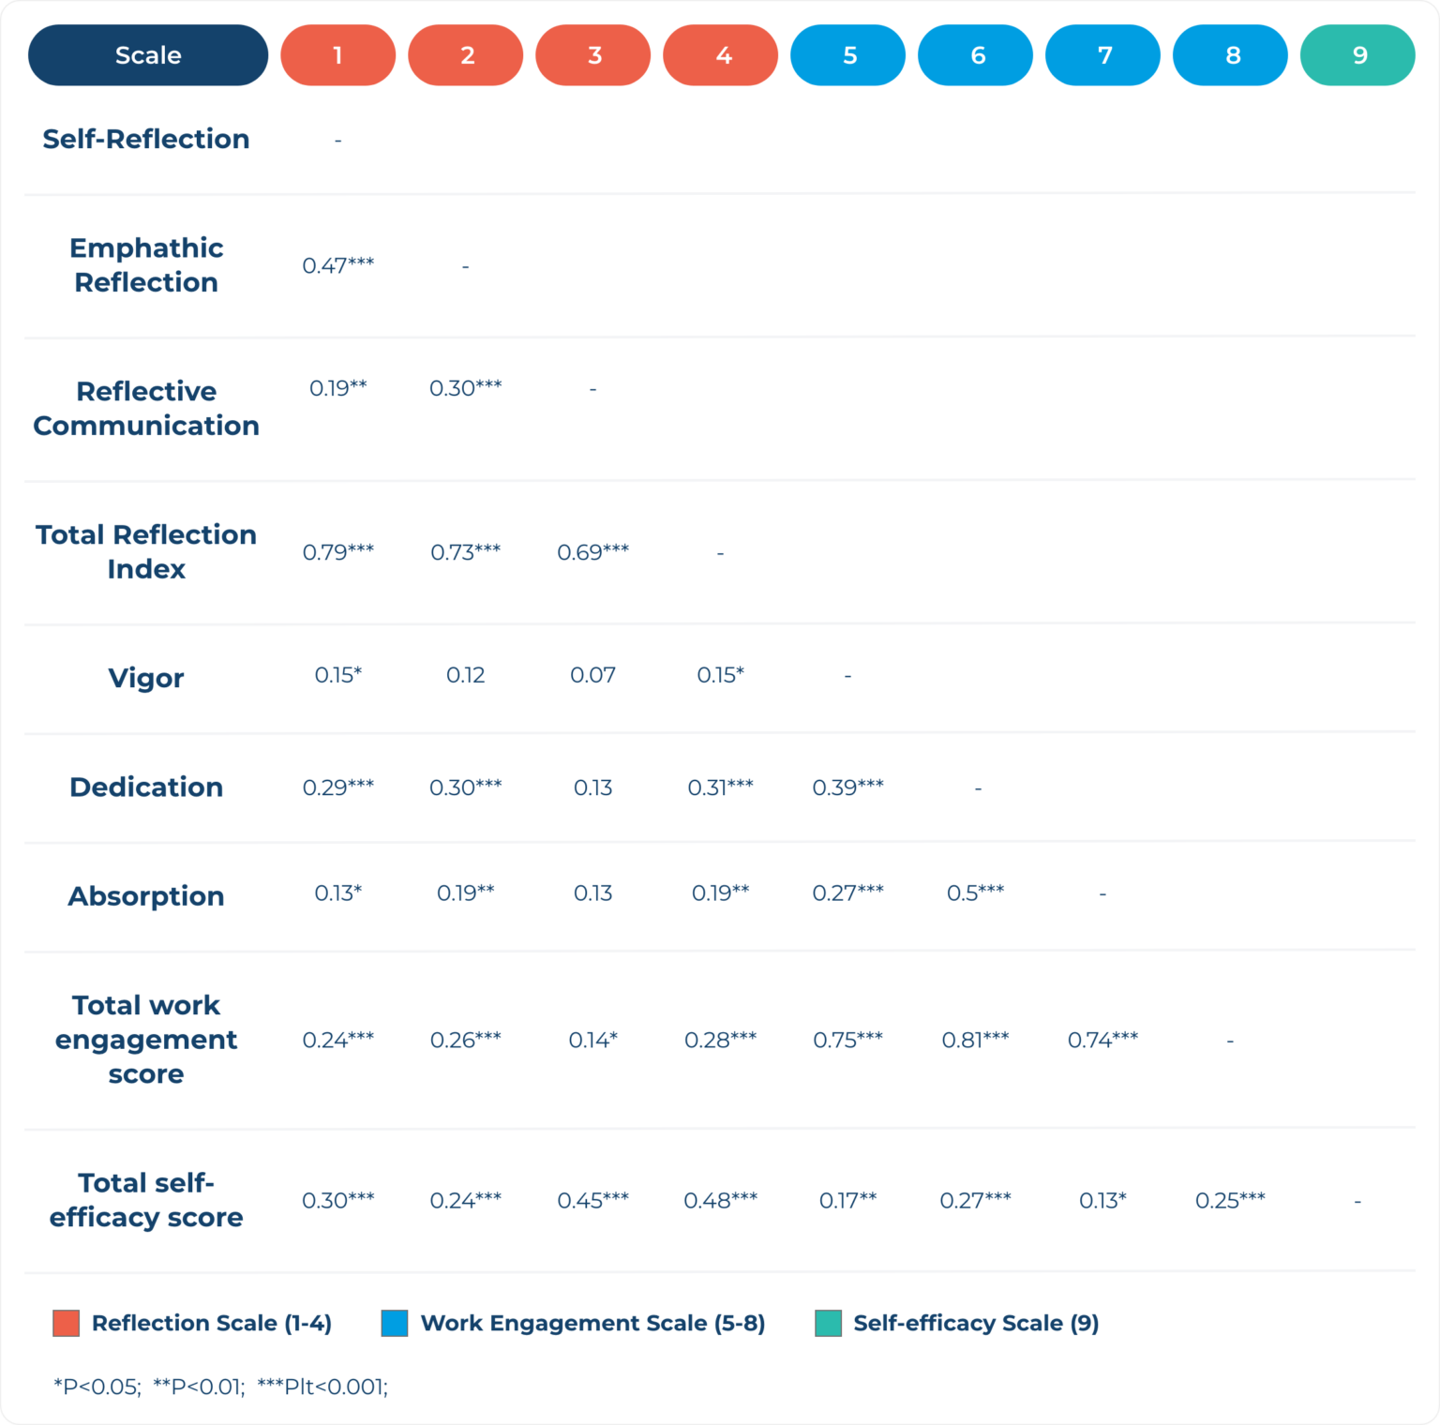Click the red Reflection Scale legend swatch

(x=67, y=1323)
